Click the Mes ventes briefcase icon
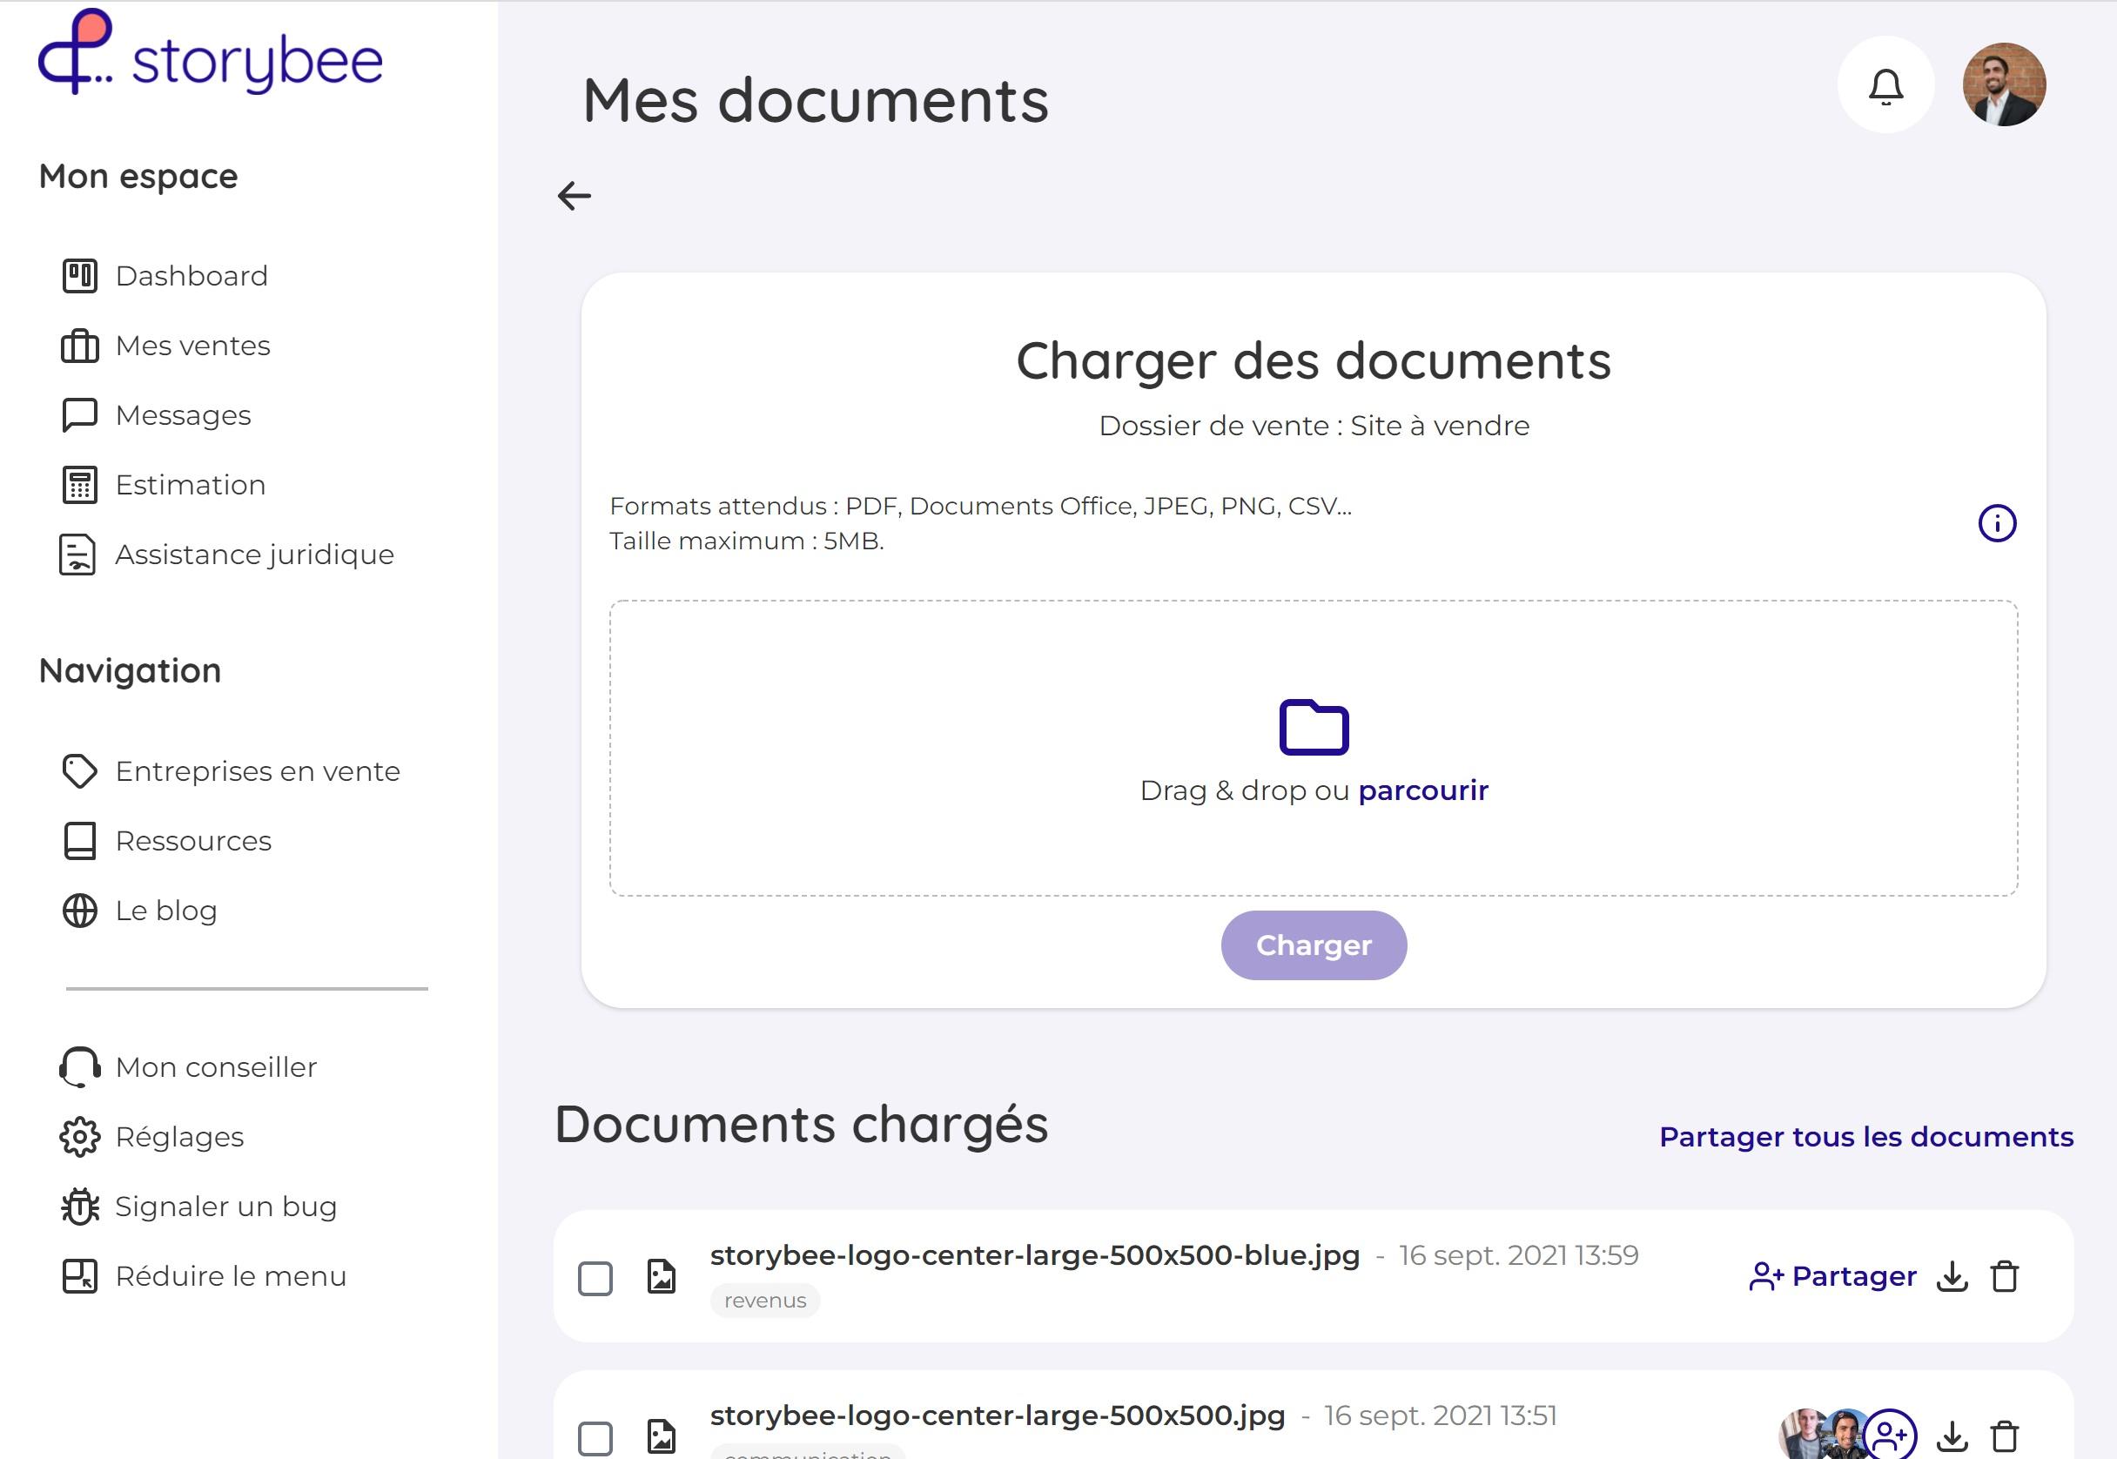 click(79, 346)
